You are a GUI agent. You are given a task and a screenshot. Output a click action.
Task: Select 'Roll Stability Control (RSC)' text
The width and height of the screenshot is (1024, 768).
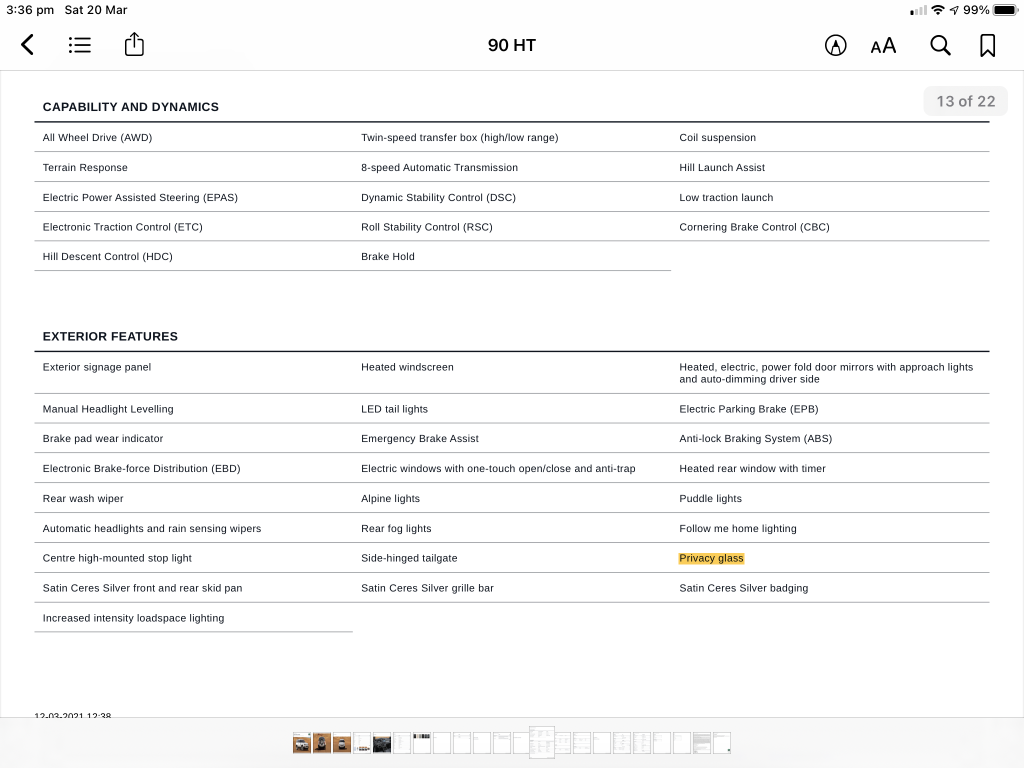[x=426, y=227]
